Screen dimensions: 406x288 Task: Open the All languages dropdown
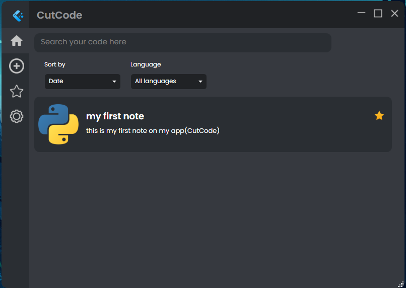169,81
